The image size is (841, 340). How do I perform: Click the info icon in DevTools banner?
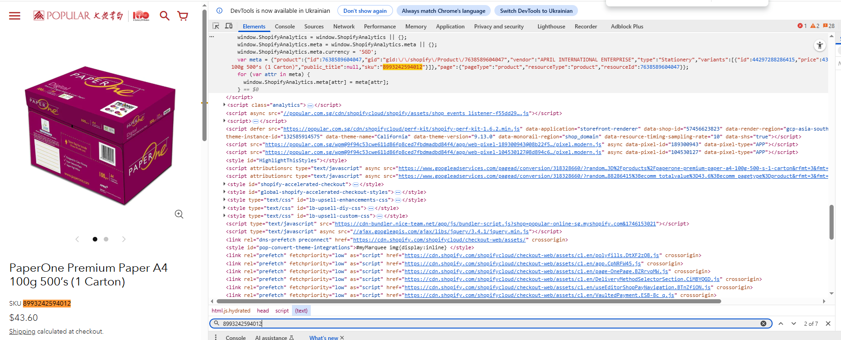pyautogui.click(x=219, y=11)
